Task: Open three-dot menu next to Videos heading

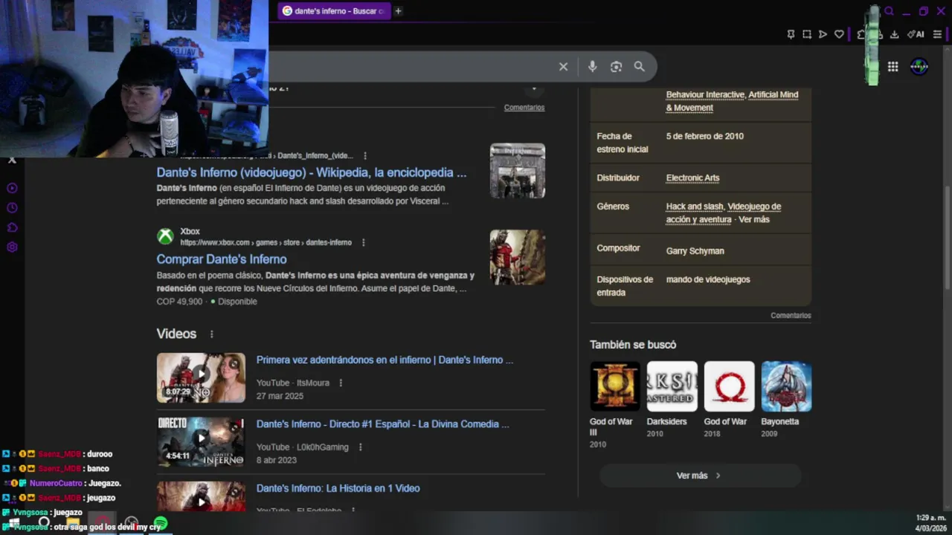Action: 211,334
